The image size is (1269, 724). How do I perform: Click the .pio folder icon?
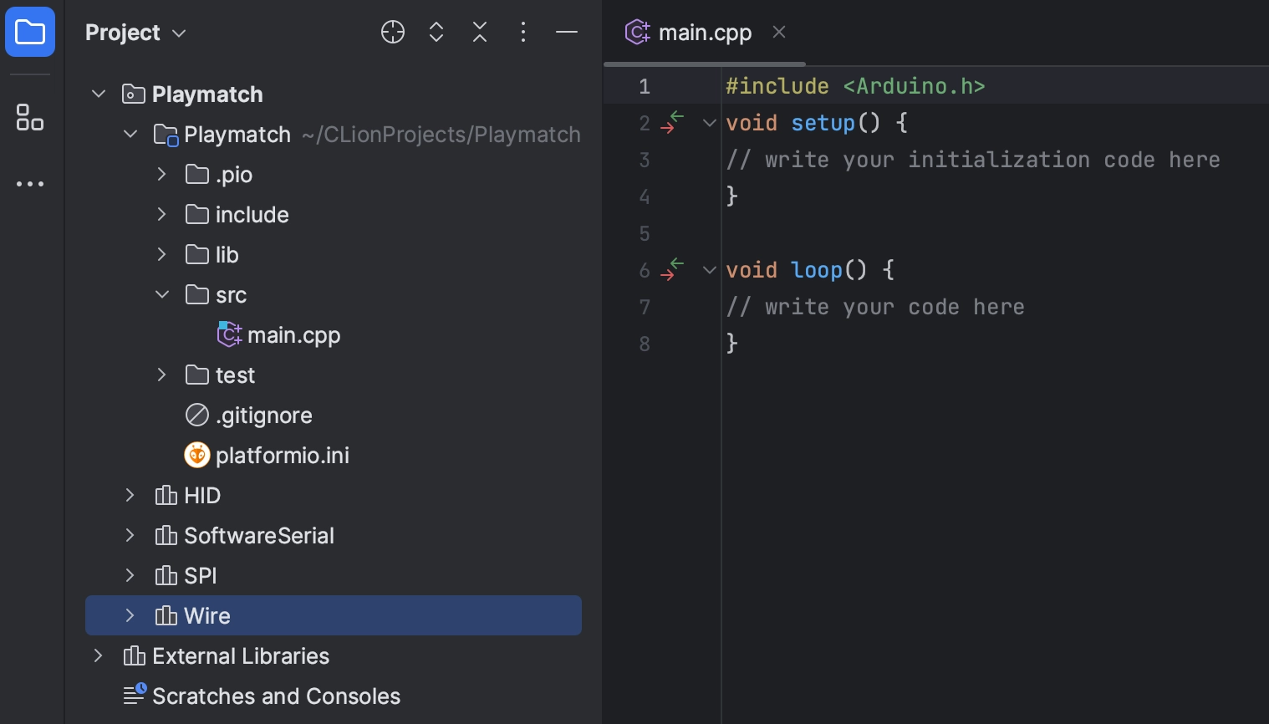click(x=197, y=174)
